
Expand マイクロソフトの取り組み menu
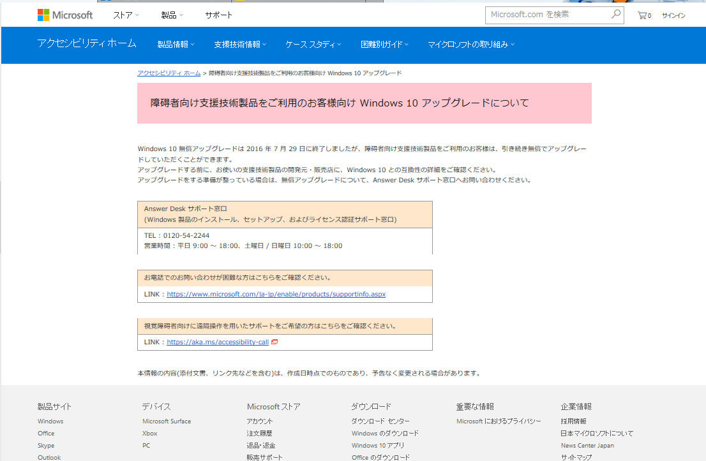pos(471,45)
